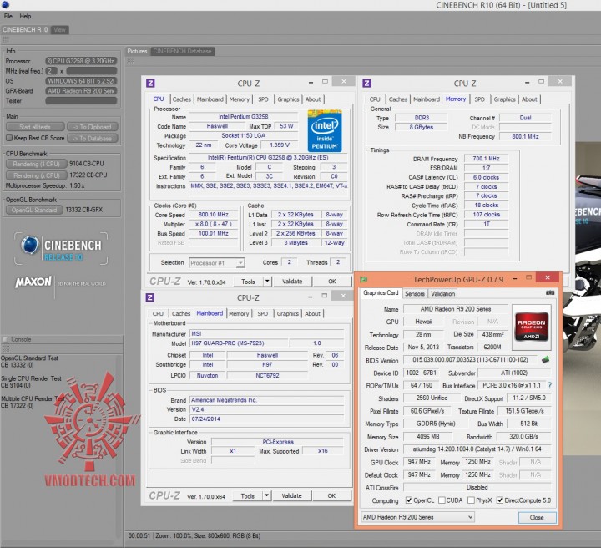
Task: Click the Z icon of the CPU-Z Mainboard window
Action: coord(150,297)
